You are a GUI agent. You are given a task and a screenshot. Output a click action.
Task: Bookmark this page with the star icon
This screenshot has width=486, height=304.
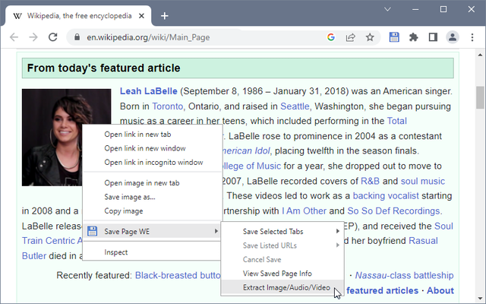click(x=370, y=37)
